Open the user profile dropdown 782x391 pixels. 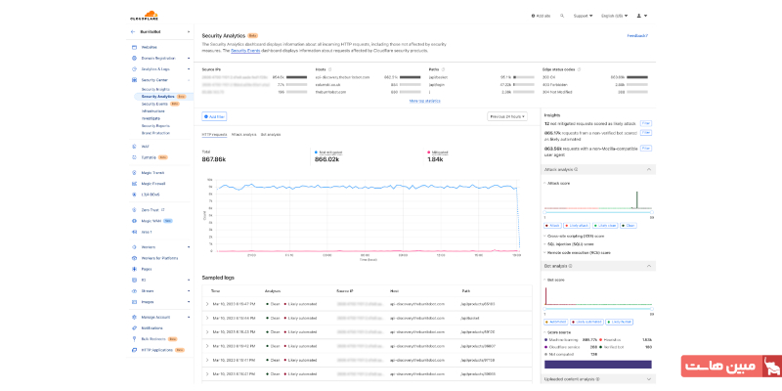tap(642, 16)
